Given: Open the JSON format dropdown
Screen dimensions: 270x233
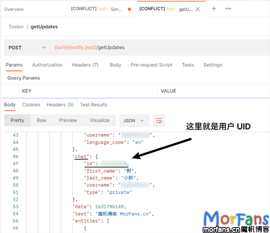Looking at the screenshot, I should click(x=134, y=121).
